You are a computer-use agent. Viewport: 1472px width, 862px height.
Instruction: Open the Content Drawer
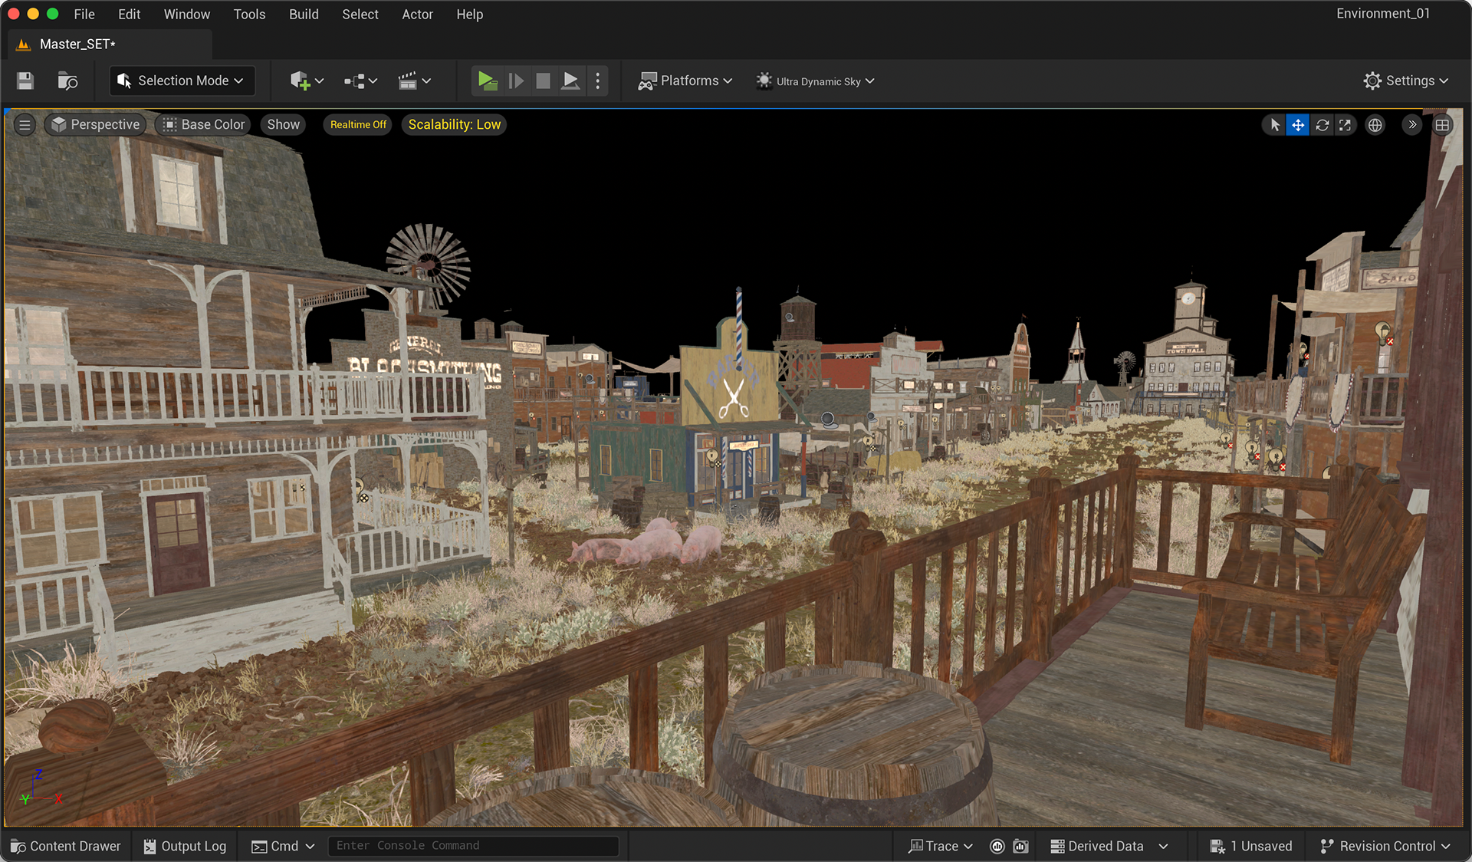(66, 846)
